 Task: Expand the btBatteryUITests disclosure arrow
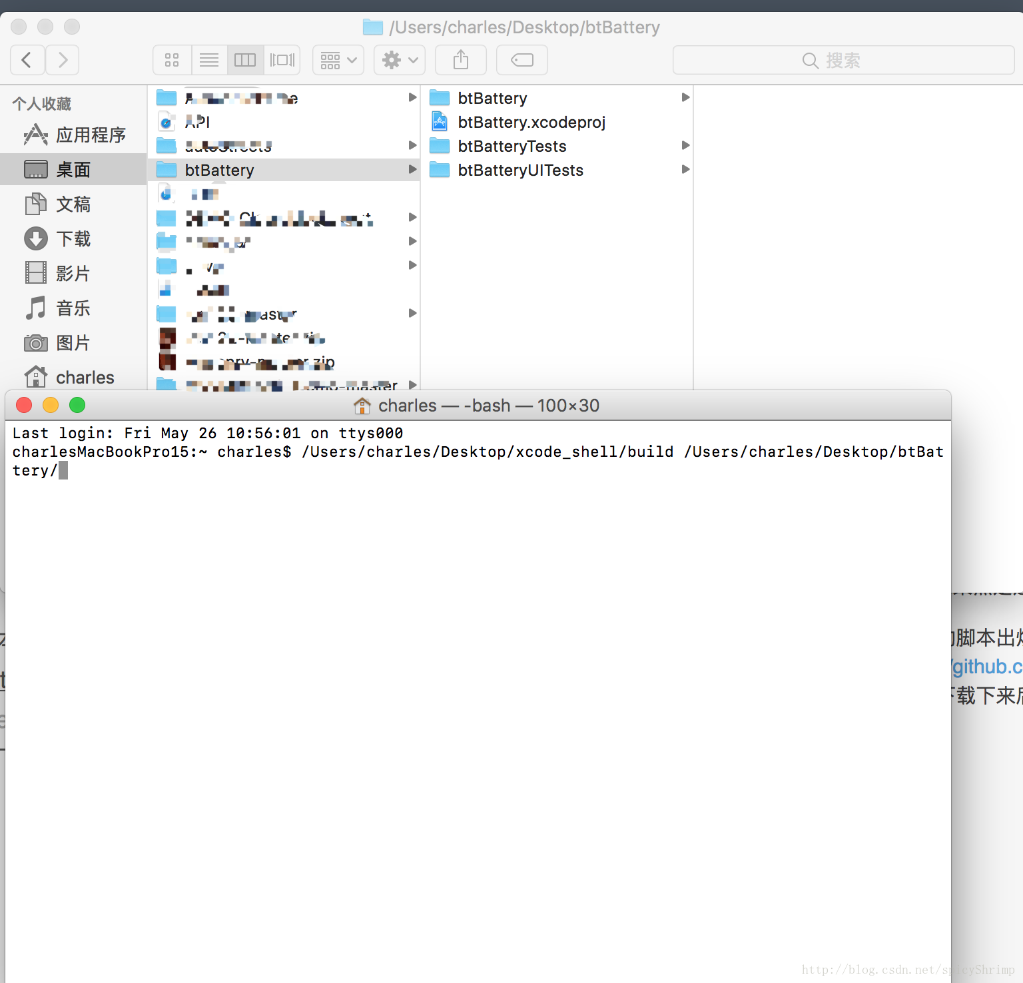click(x=685, y=170)
